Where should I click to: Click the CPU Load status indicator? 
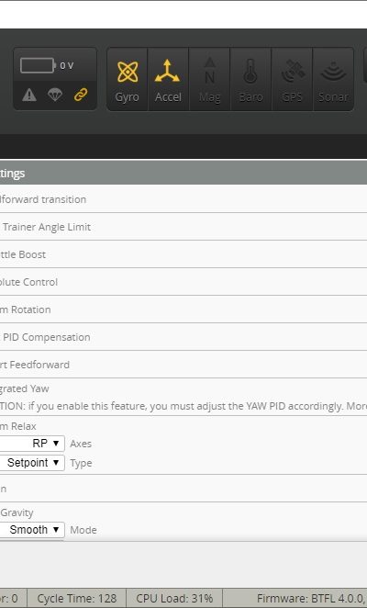(x=174, y=599)
